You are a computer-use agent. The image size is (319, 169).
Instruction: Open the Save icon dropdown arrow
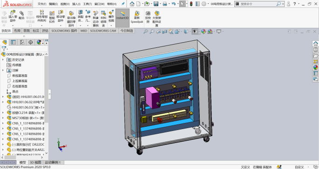(x=160, y=4)
